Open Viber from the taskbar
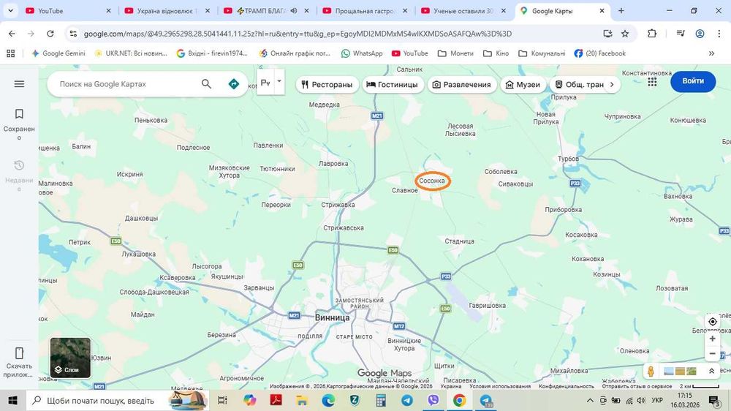The height and width of the screenshot is (411, 731). [433, 400]
